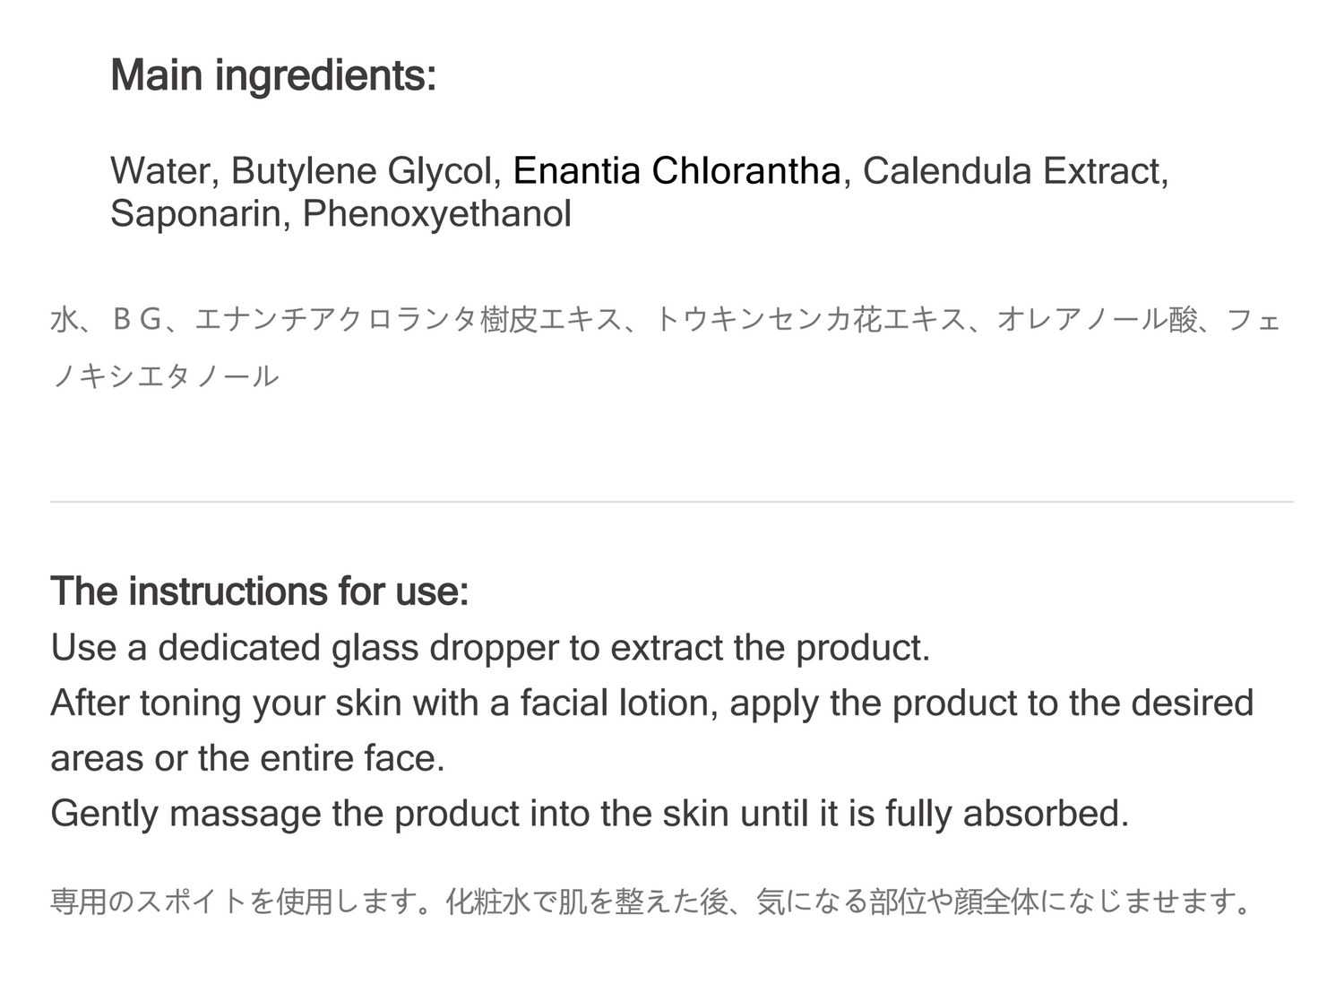Click "The instructions for use:" heading

pyautogui.click(x=260, y=591)
